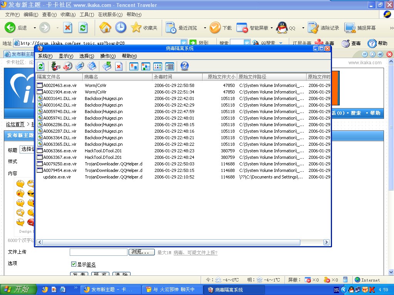Switch to 发布新主题 taskbar window
Image resolution: width=394 pixels, height=295 pixels.
pyautogui.click(x=110, y=290)
